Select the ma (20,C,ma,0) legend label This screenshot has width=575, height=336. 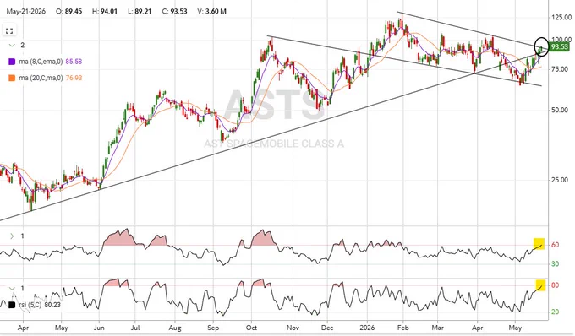click(x=41, y=78)
